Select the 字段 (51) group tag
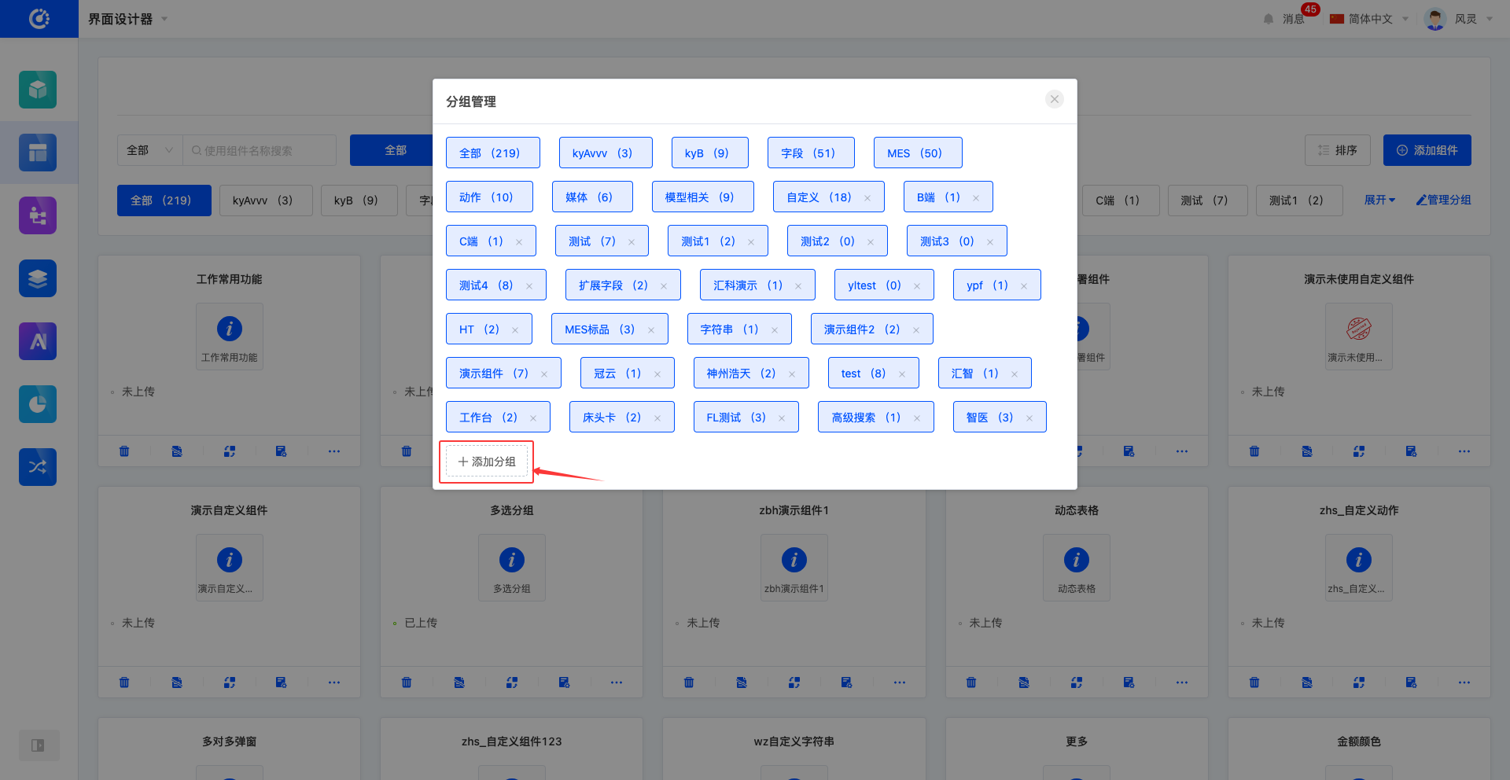 [x=810, y=153]
